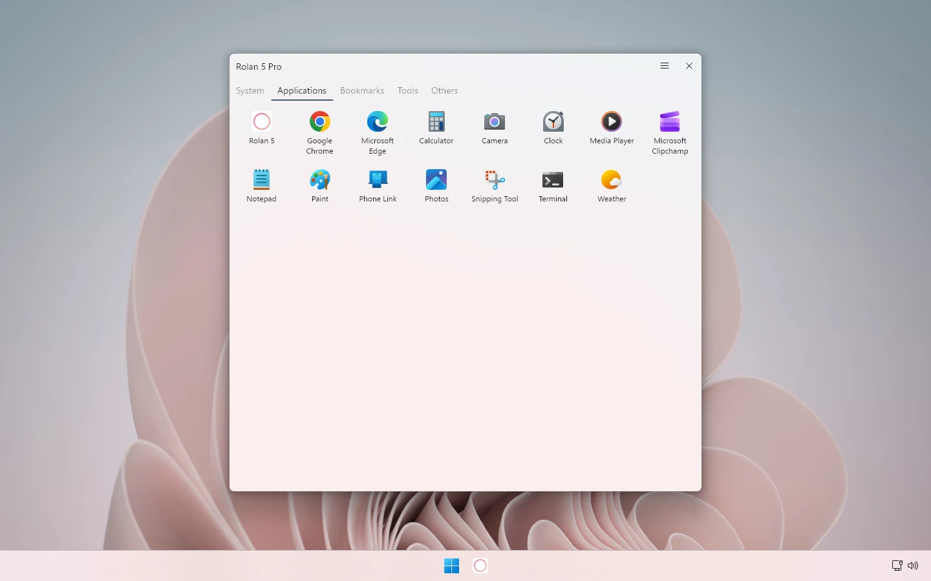
Task: Open Google Chrome from the launcher
Action: tap(320, 132)
